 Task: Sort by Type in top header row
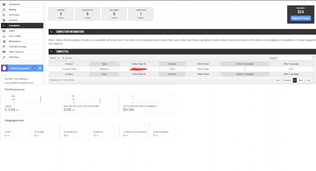tap(104, 64)
